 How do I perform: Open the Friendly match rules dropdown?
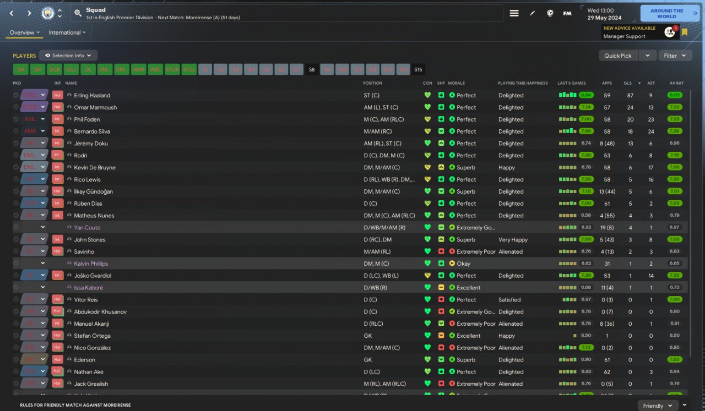coord(658,405)
